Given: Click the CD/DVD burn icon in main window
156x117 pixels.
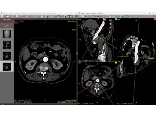Looking at the screenshot, I should point(22,16).
